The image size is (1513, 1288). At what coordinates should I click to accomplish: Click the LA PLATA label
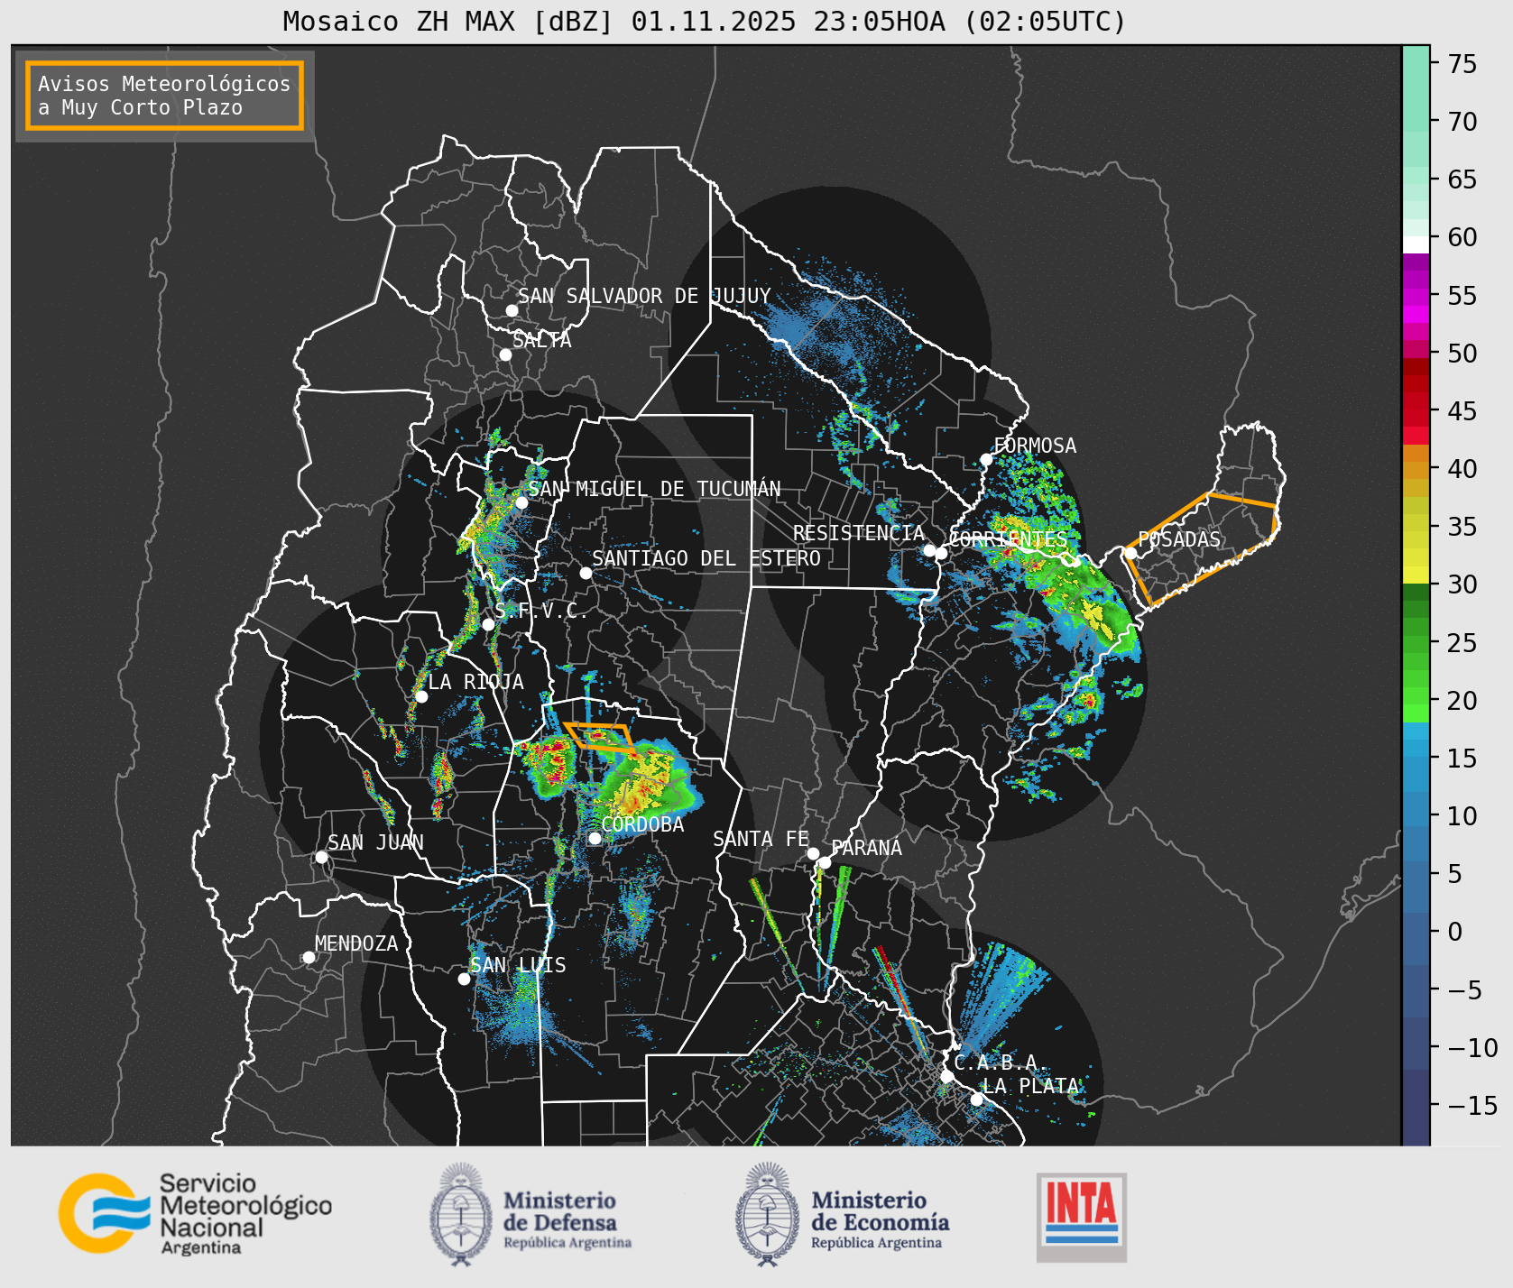pyautogui.click(x=1030, y=1086)
